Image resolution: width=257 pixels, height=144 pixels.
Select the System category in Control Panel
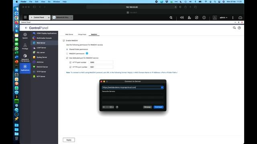[x=25, y=36]
